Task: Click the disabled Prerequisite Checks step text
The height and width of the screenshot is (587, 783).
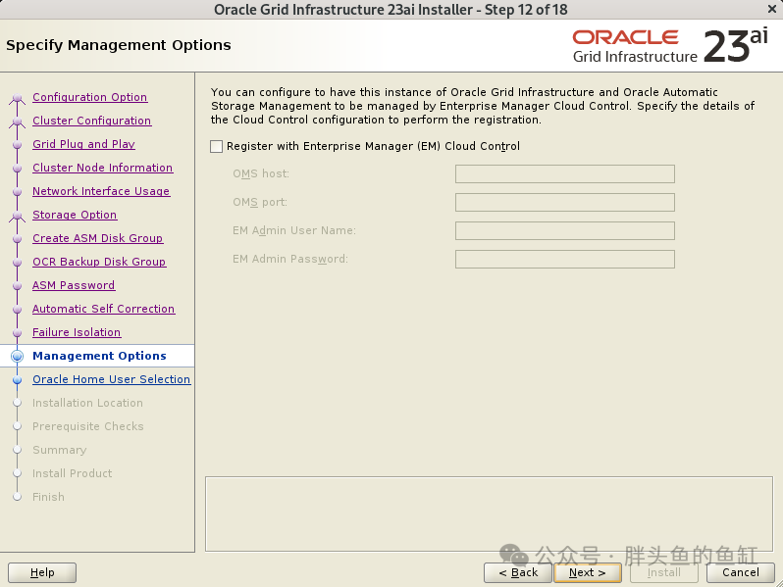Action: [x=88, y=426]
